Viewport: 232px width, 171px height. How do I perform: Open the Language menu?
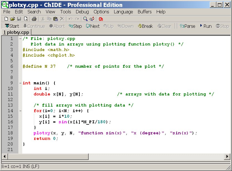(x=123, y=12)
